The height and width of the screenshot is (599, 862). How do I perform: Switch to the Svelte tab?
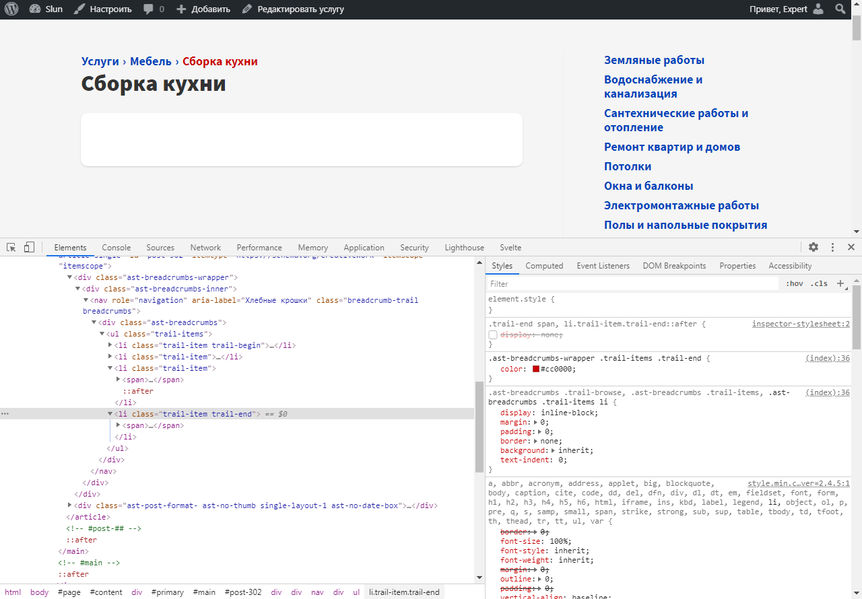point(510,248)
